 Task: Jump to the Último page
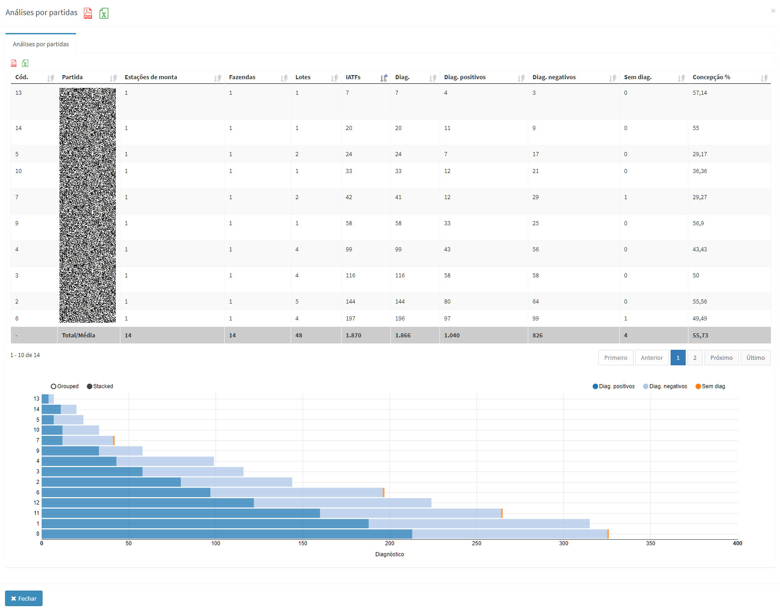pyautogui.click(x=755, y=358)
